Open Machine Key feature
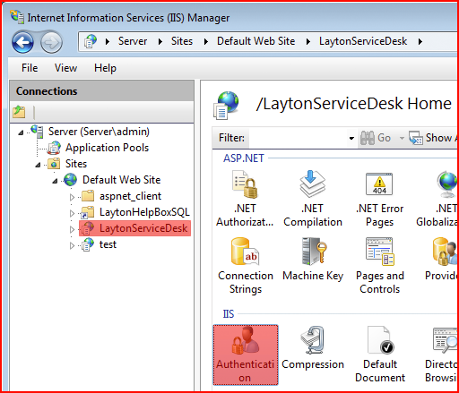459x393 pixels. click(x=313, y=260)
